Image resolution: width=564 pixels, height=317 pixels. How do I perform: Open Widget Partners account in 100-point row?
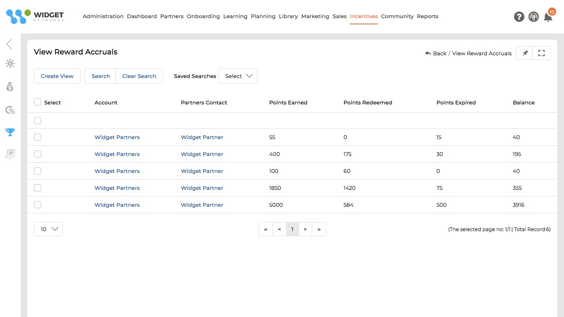(x=117, y=171)
